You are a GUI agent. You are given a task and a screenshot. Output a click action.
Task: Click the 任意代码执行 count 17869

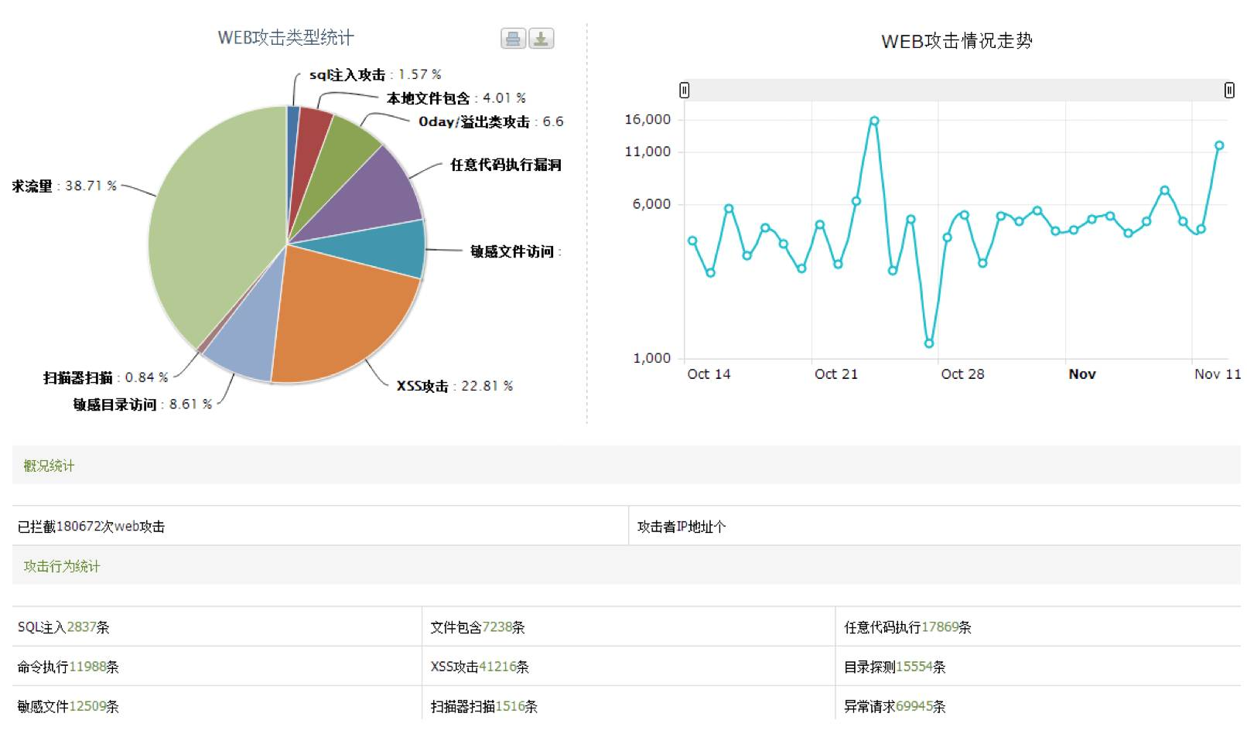click(940, 627)
